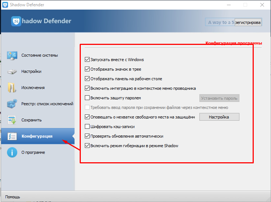Uncheck Отображать панель на рабочем столе
Viewport: 271px width, 202px height.
coord(87,79)
